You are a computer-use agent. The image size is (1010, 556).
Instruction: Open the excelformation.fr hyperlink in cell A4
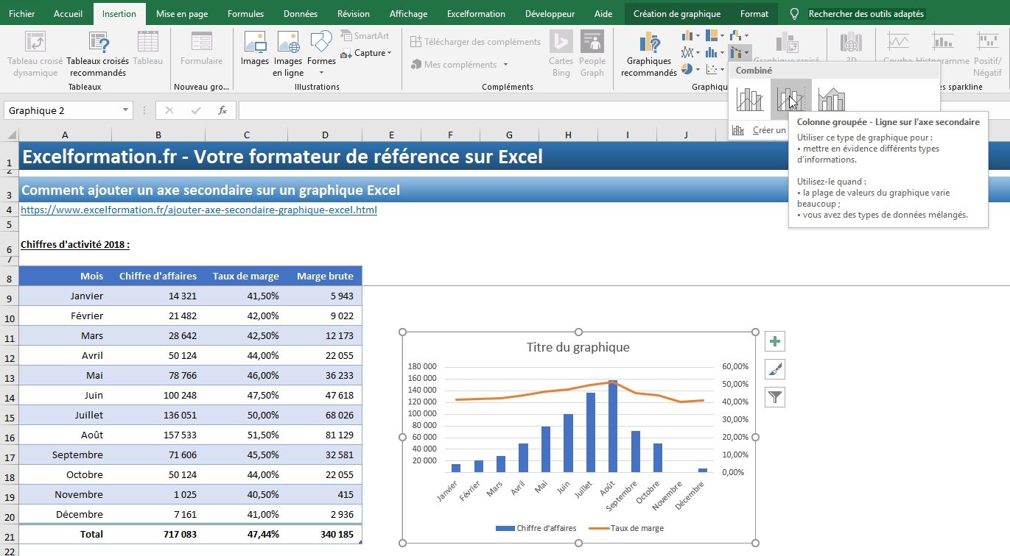point(199,210)
